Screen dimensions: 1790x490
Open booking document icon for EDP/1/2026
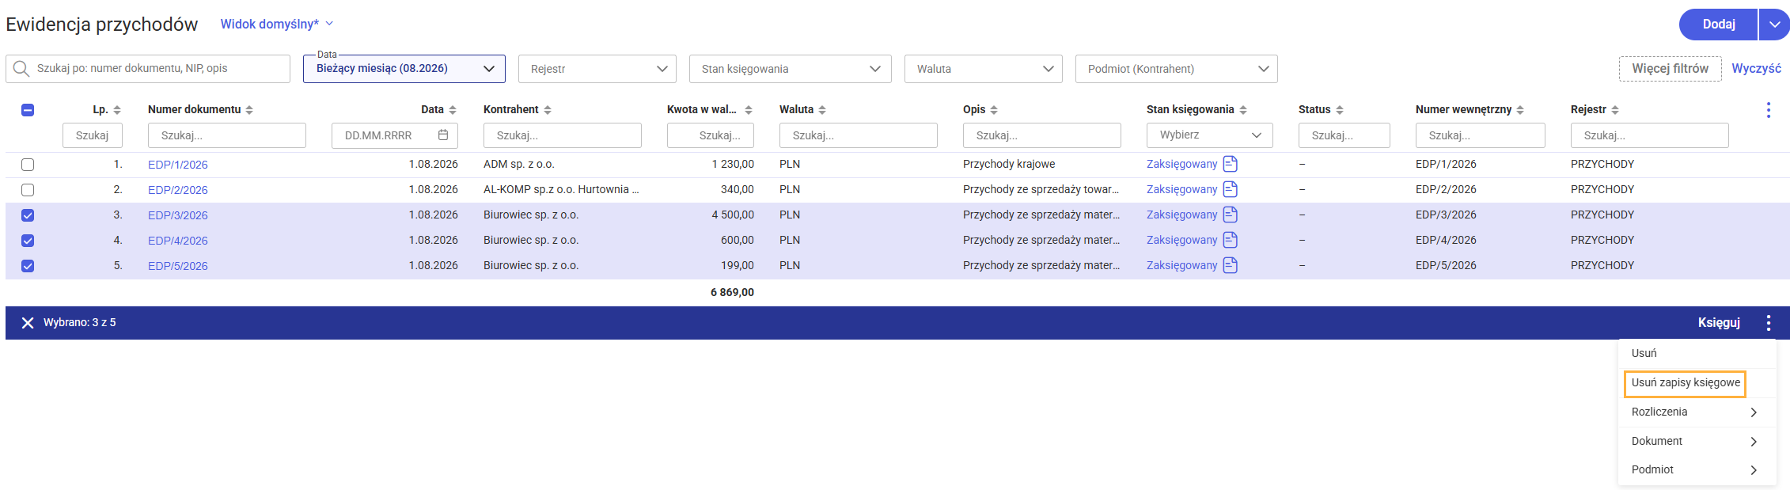1231,164
